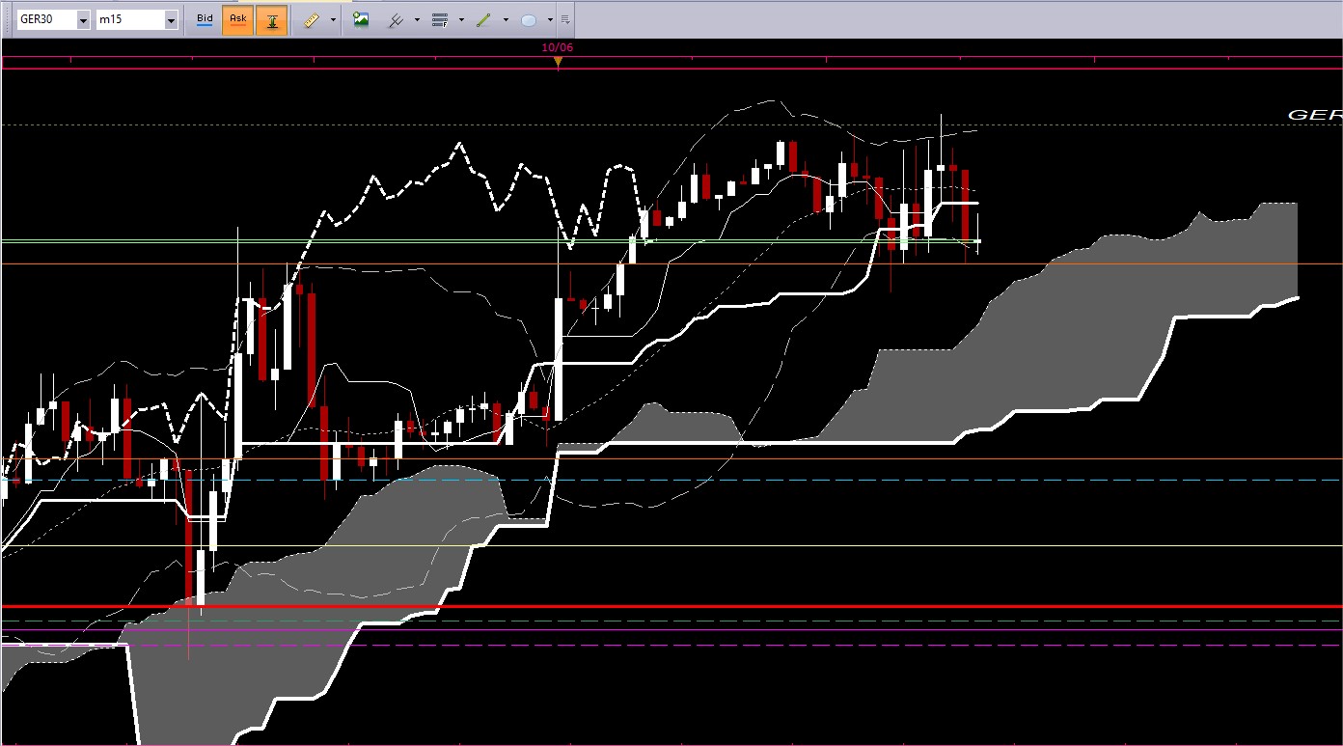1343x746 pixels.
Task: Select the trend line drawing tool
Action: point(483,19)
